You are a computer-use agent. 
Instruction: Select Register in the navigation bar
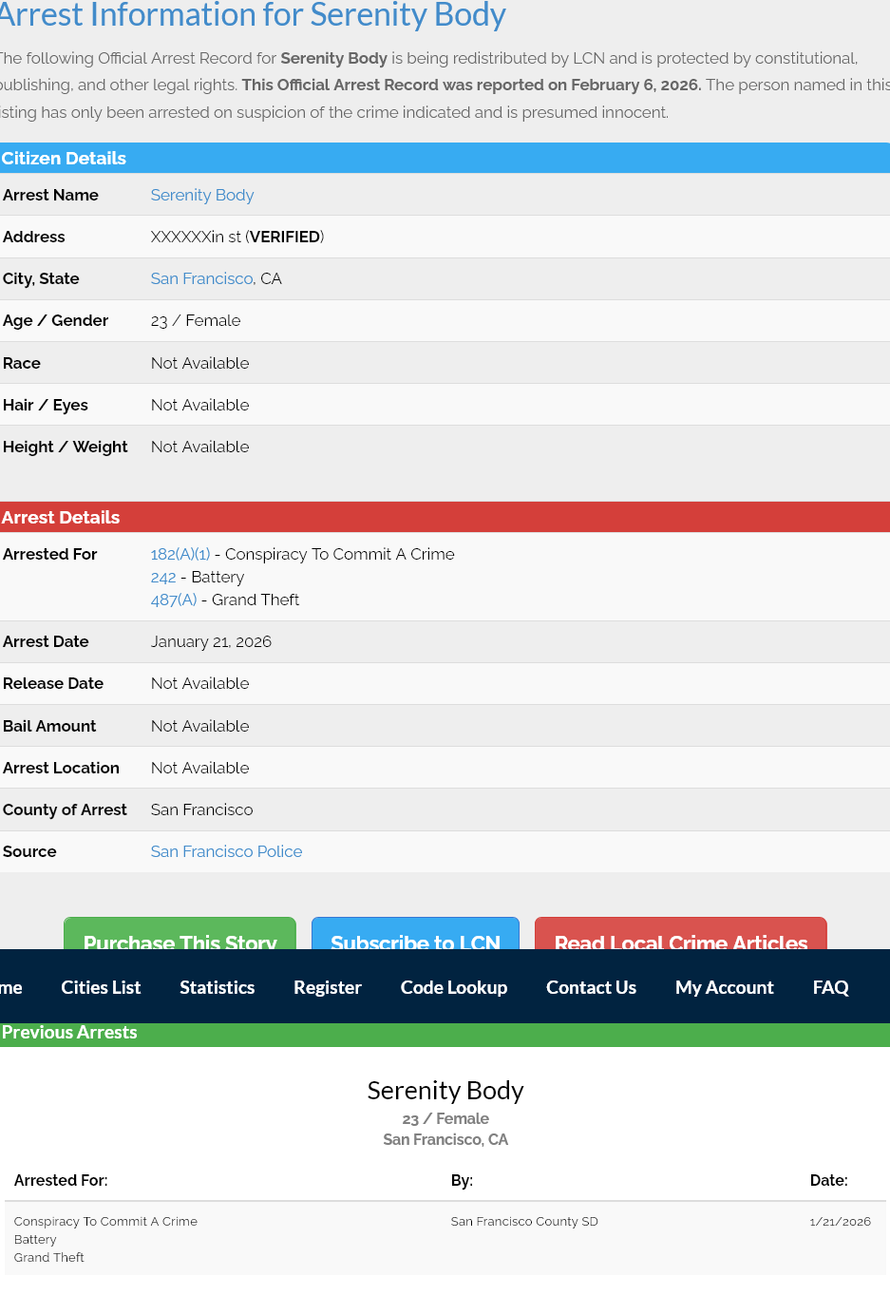[x=327, y=987]
